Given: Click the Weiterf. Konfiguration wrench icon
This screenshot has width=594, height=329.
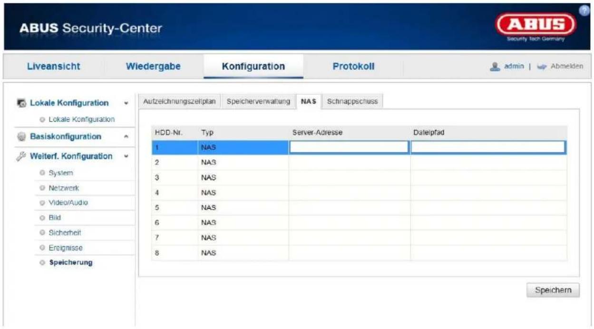Looking at the screenshot, I should click(21, 156).
